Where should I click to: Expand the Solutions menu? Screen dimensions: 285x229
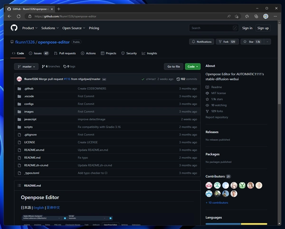point(50,28)
